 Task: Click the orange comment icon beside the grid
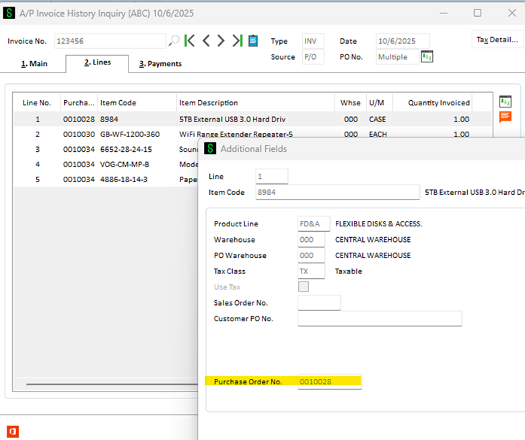coord(505,117)
